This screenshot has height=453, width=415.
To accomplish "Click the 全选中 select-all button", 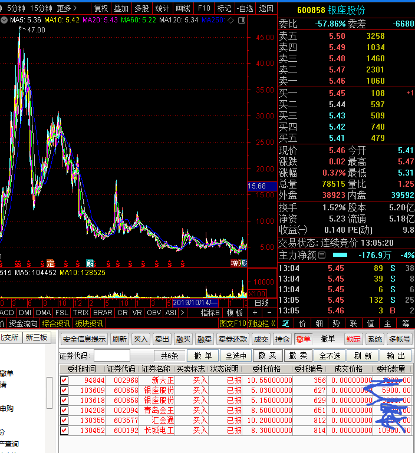I will click(236, 356).
